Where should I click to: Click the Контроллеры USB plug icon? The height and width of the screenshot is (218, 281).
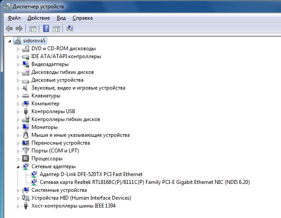pyautogui.click(x=26, y=111)
